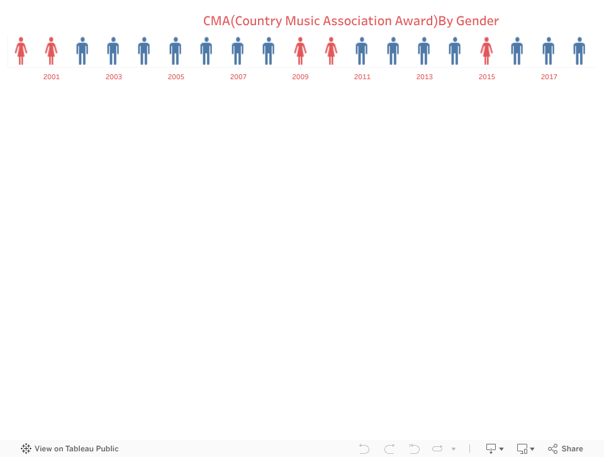The image size is (604, 457).
Task: Click the 2011 year label
Action: tap(362, 77)
